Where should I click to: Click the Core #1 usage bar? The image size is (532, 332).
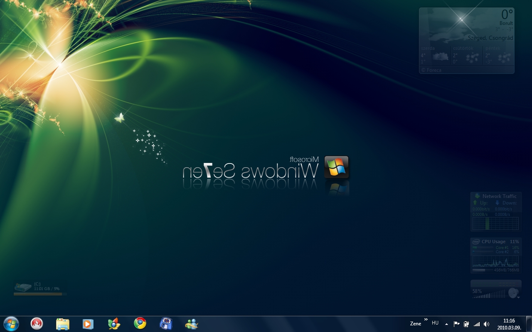pos(483,248)
